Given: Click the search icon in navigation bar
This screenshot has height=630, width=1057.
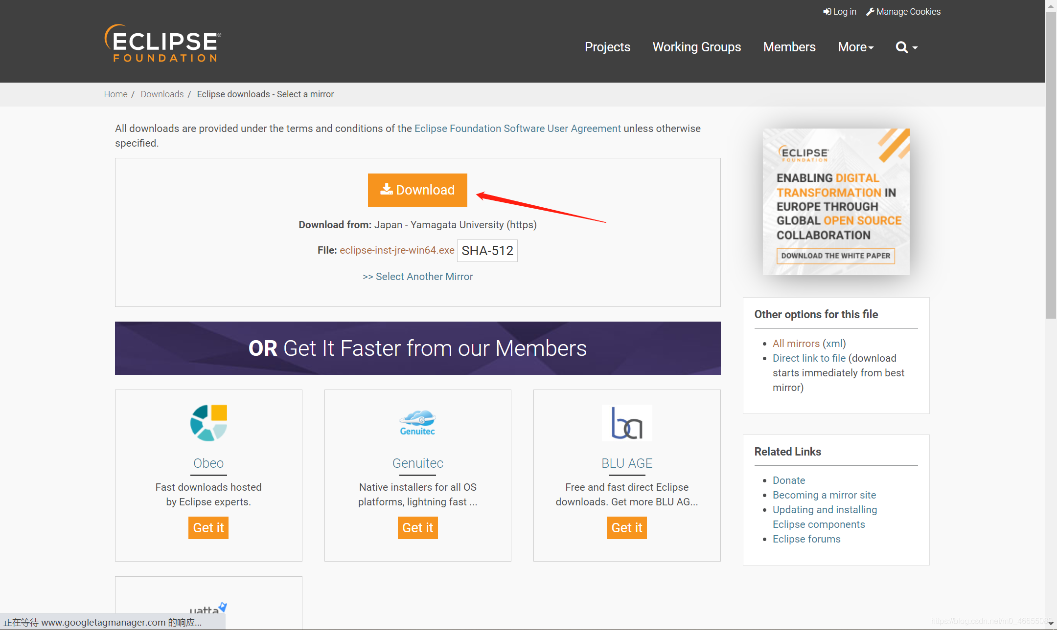Looking at the screenshot, I should 901,46.
